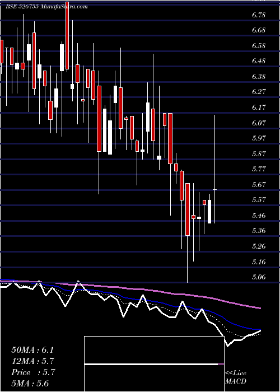Click the last doji candle near 5.67

(214, 190)
